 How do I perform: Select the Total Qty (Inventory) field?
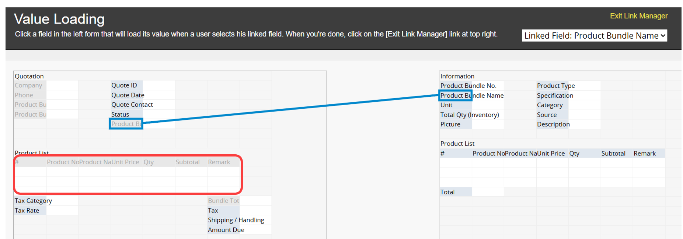click(x=470, y=115)
